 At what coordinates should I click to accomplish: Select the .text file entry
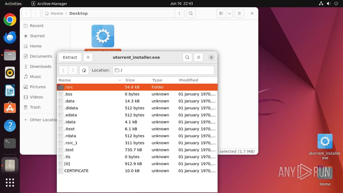[x=137, y=150]
